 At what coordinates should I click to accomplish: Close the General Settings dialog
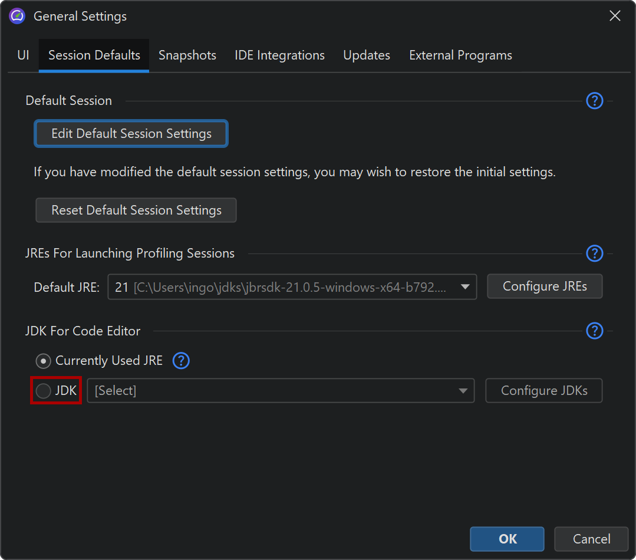(x=615, y=17)
